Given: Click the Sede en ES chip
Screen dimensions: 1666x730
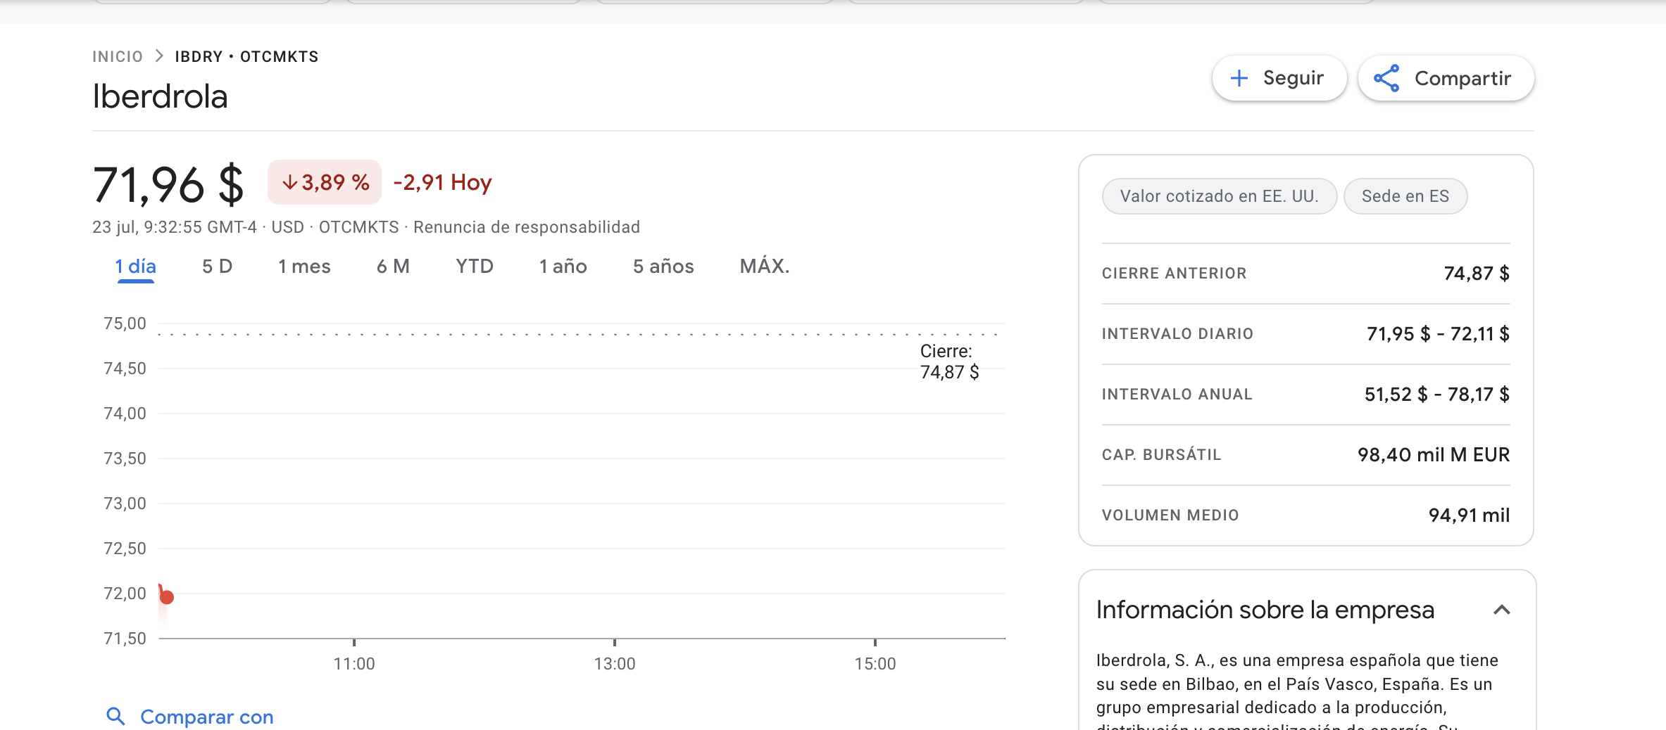Looking at the screenshot, I should (x=1405, y=196).
